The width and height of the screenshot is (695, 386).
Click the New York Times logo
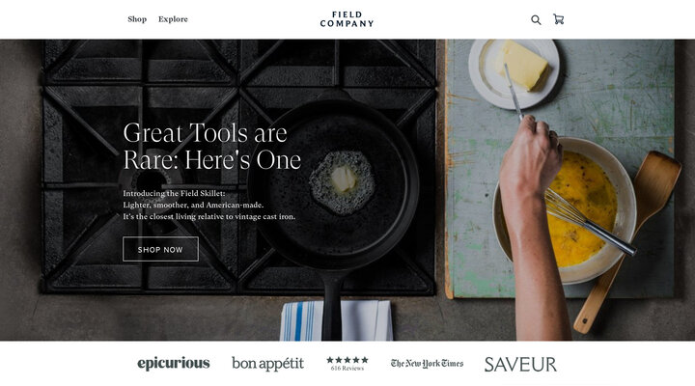[427, 364]
